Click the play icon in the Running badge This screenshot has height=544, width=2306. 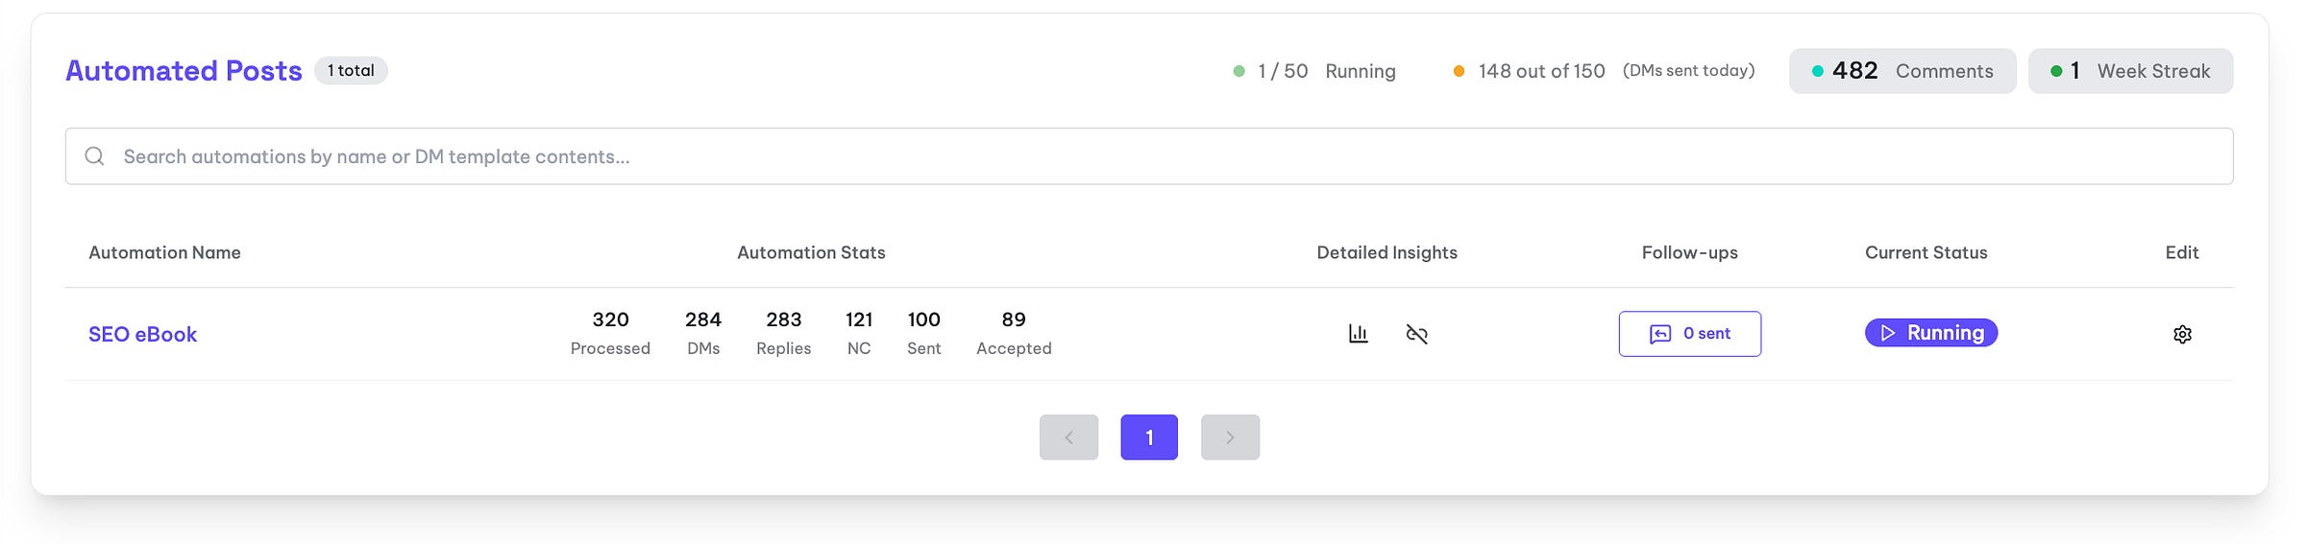(1888, 333)
